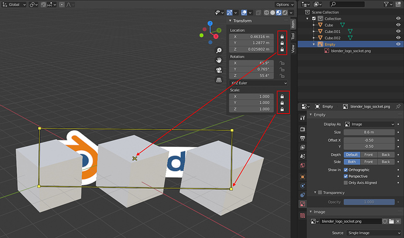Open the Options dropdown
Screen dimensions: 404x238
pyautogui.click(x=285, y=4)
